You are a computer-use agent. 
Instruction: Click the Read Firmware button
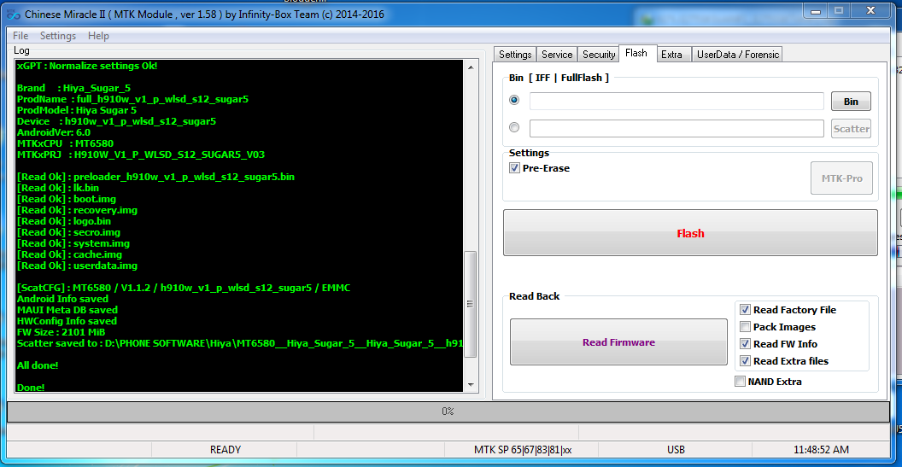point(618,342)
